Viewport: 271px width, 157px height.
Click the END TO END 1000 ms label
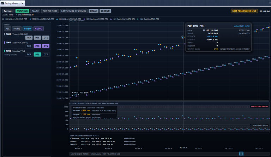(x=259, y=107)
